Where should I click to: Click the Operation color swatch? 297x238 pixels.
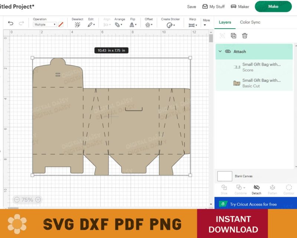point(61,25)
